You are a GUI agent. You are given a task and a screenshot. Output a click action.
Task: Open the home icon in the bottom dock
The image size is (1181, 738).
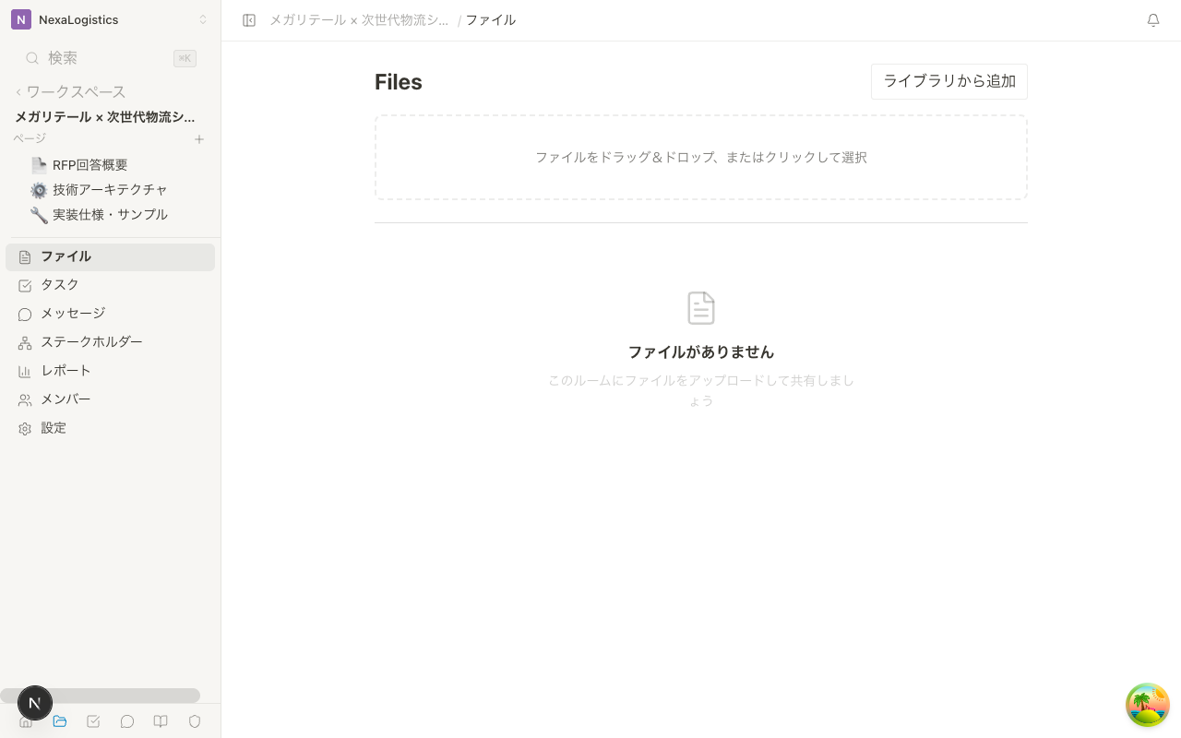tap(25, 720)
